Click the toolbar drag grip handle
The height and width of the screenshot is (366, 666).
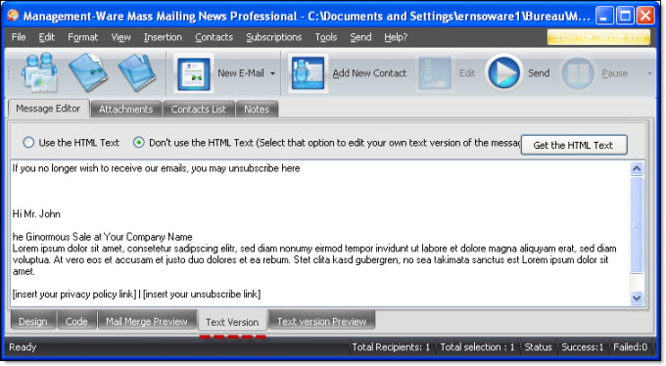coord(9,73)
